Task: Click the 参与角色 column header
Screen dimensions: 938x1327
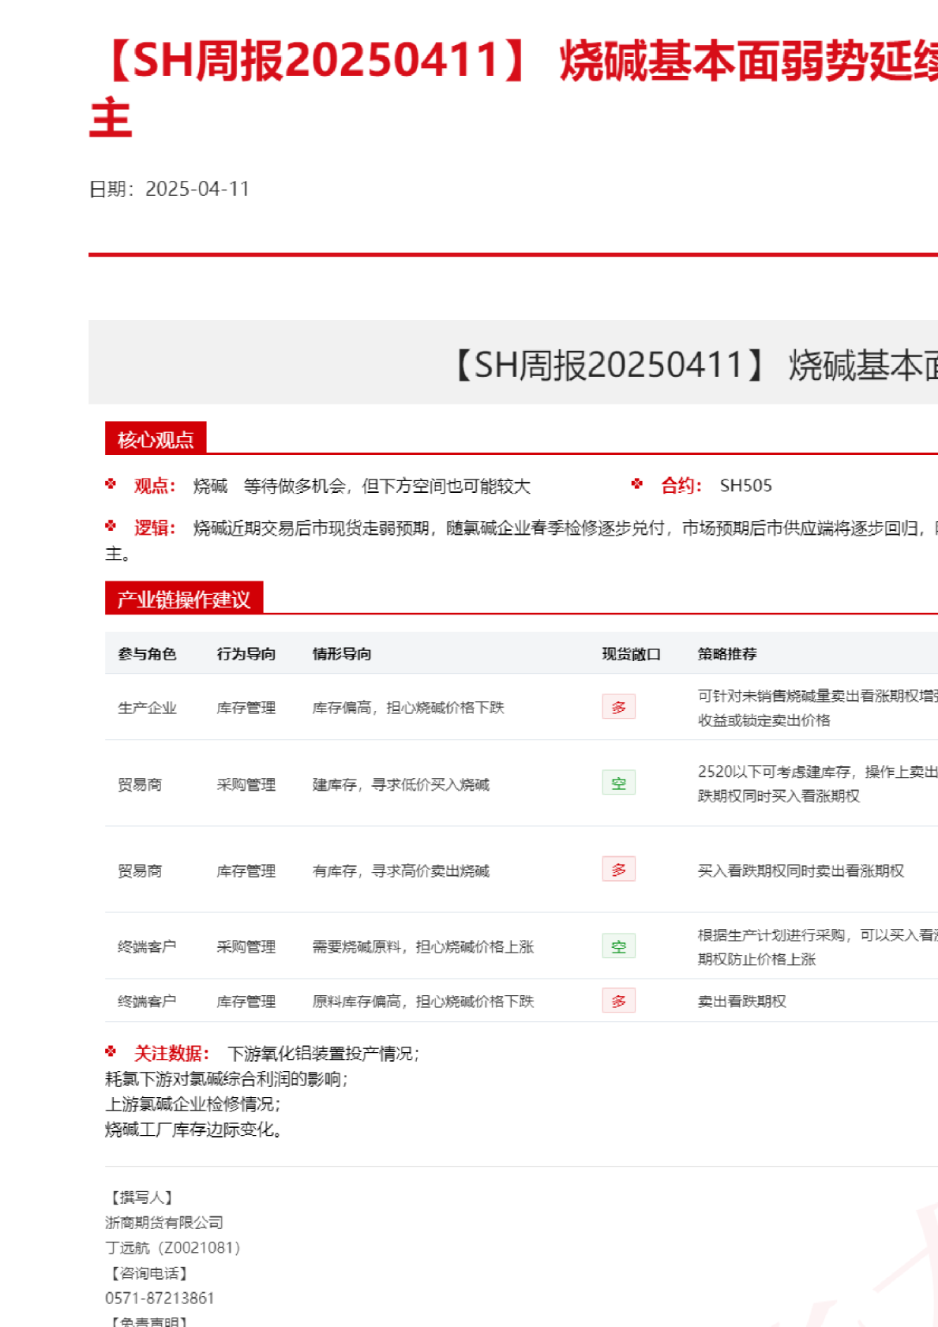Action: coord(147,654)
